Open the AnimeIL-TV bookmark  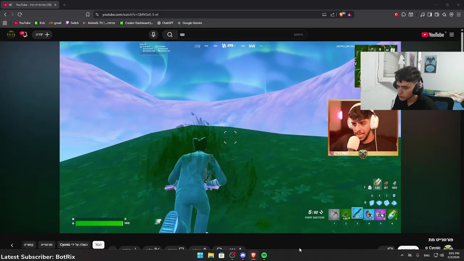pos(99,23)
